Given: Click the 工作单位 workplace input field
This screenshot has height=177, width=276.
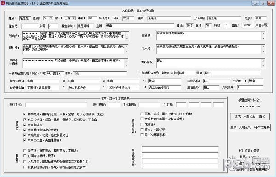Looking at the screenshot, I should [x=224, y=18].
